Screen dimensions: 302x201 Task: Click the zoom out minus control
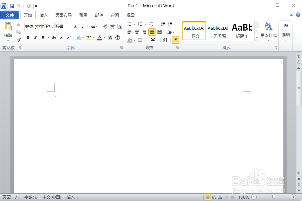[x=254, y=197]
